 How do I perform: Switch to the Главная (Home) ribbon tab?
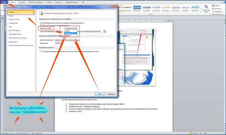click(13, 2)
